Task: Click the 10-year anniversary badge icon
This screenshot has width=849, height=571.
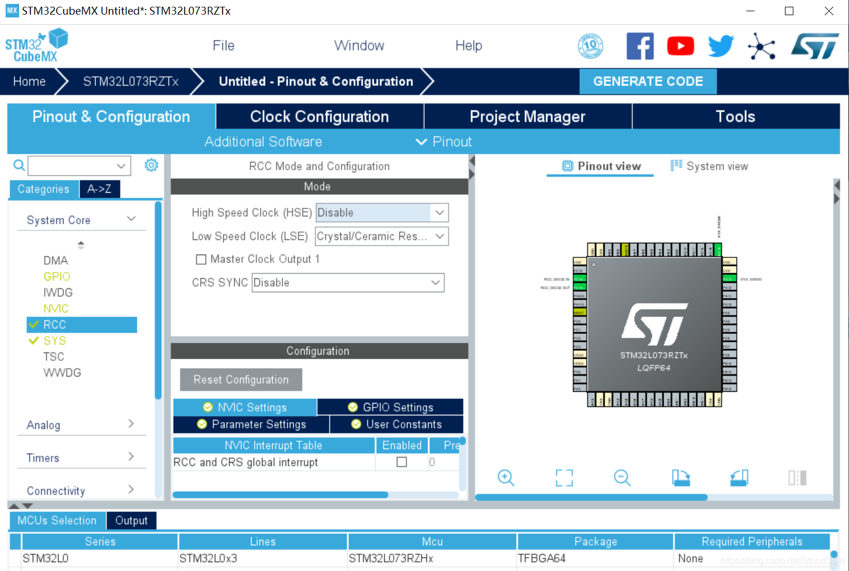Action: point(591,46)
